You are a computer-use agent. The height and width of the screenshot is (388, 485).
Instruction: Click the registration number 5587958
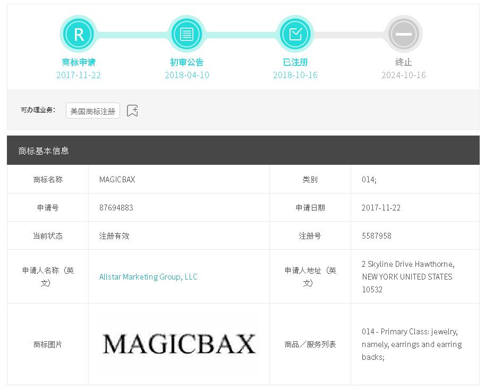click(x=376, y=236)
